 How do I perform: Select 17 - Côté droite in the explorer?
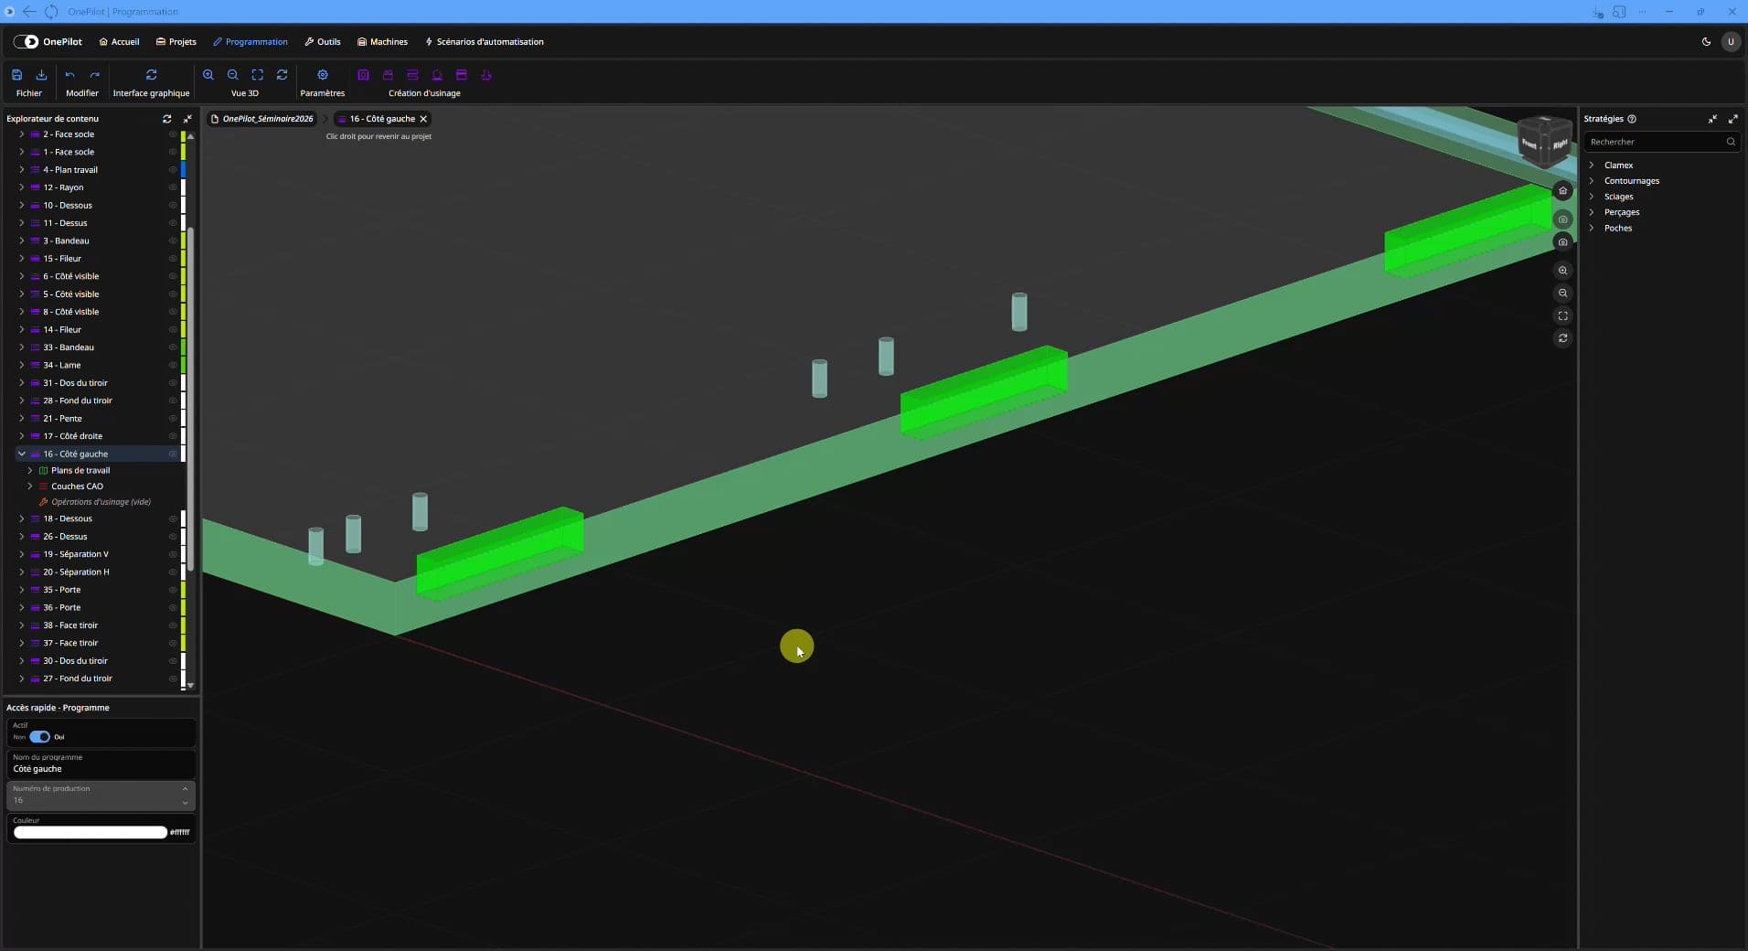[x=73, y=436]
